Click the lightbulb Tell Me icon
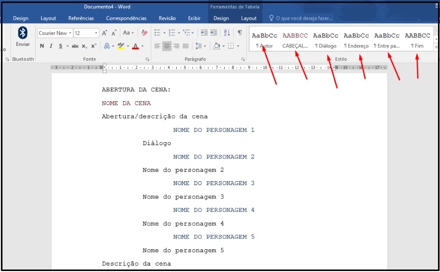The width and height of the screenshot is (440, 272). point(271,18)
